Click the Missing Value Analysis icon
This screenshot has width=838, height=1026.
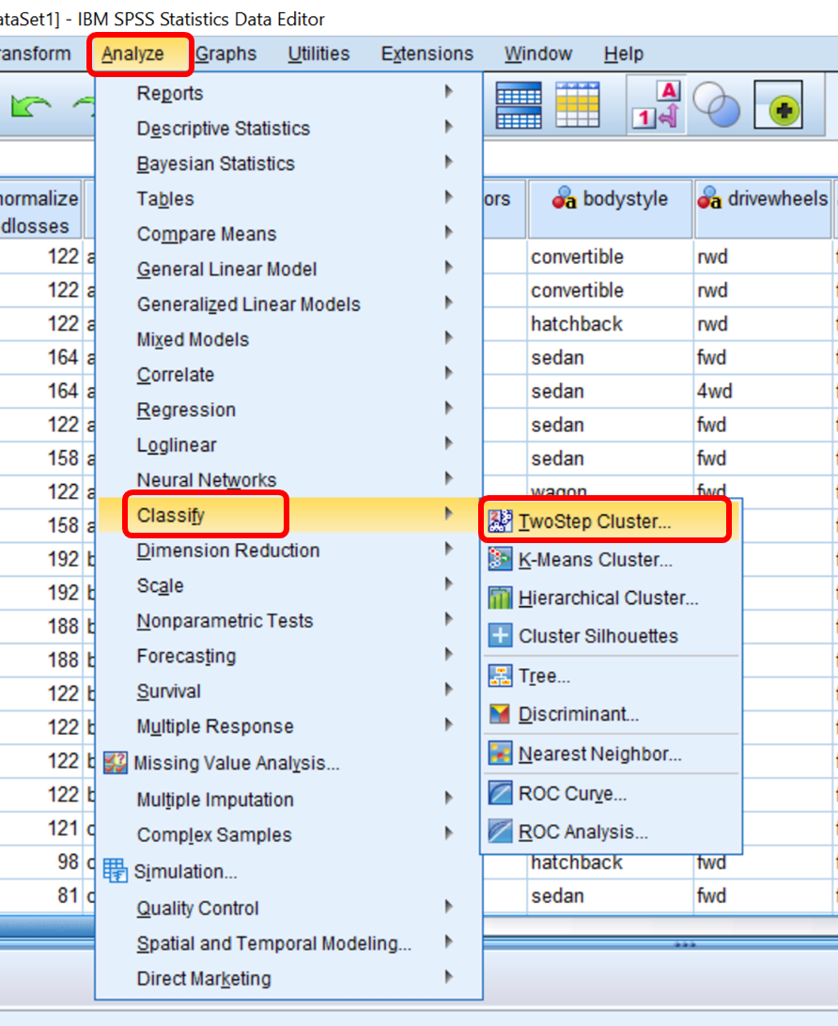(114, 763)
